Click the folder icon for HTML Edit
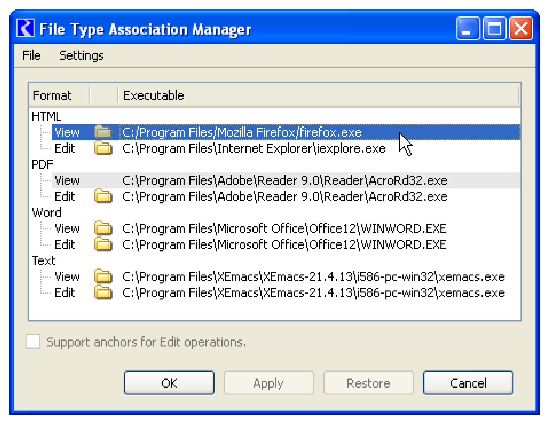 pos(103,148)
